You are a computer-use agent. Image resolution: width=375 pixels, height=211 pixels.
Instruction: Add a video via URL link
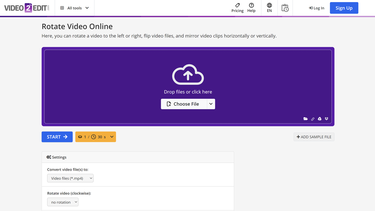click(313, 119)
